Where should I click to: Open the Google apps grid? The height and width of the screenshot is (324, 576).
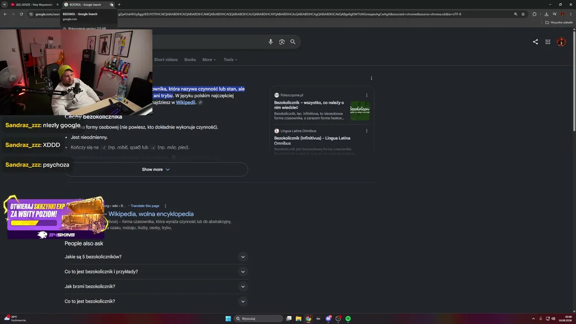tap(548, 42)
